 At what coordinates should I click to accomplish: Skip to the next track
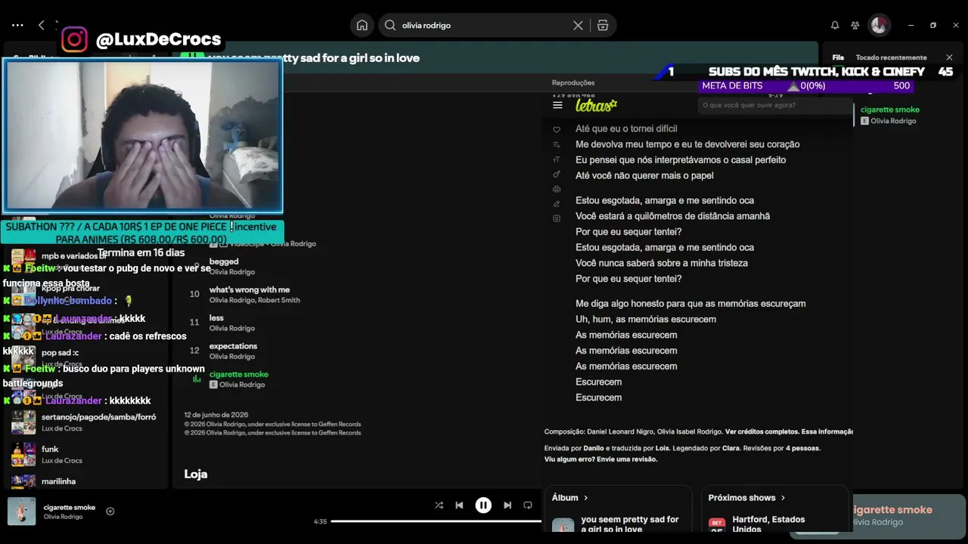(507, 505)
